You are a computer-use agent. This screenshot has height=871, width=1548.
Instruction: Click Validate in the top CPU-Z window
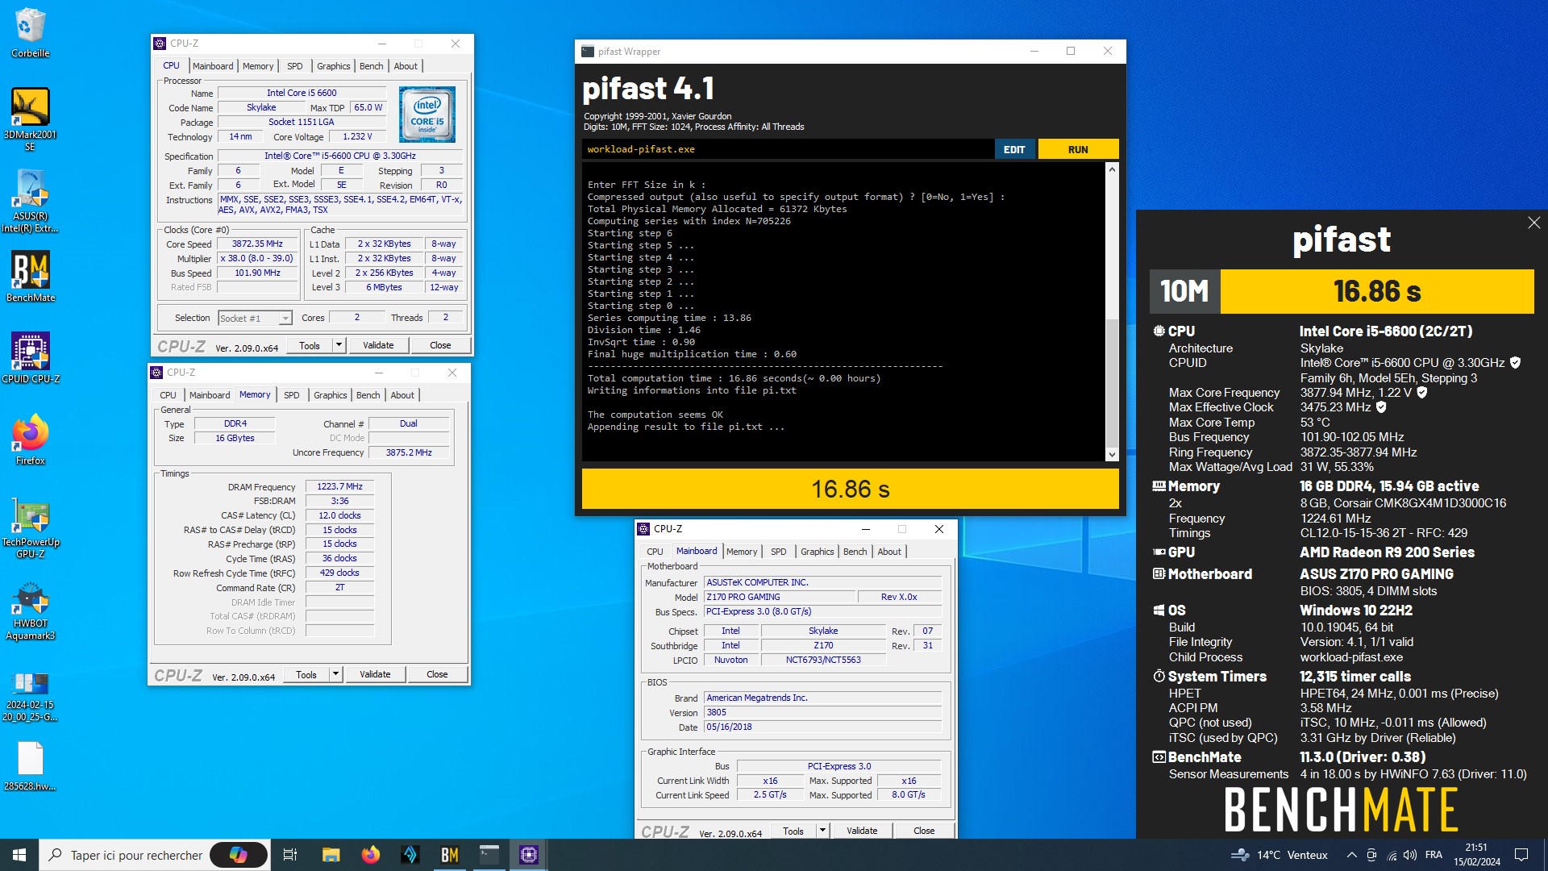[378, 345]
